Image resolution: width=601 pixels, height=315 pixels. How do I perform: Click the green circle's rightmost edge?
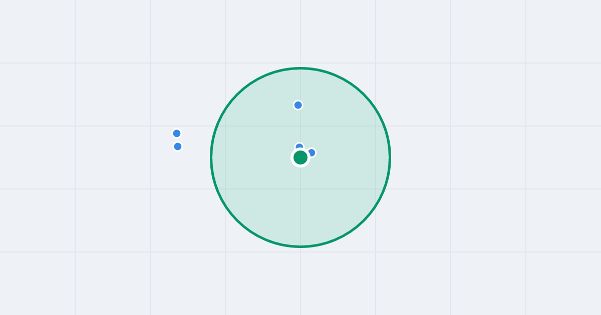[390, 157]
